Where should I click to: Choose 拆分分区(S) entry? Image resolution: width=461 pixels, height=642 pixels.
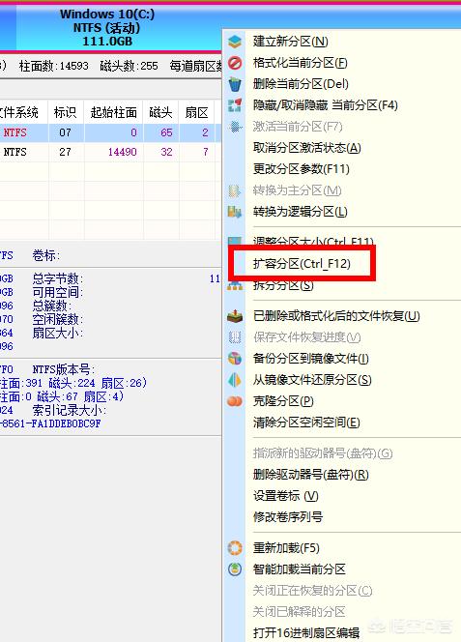coord(283,285)
